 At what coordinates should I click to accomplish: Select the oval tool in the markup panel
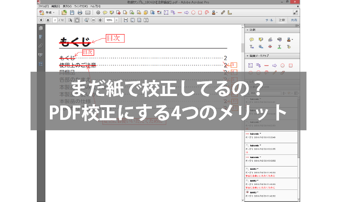coord(283,66)
